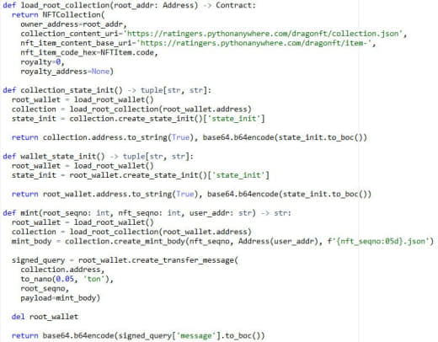Click royalty_address=None argument
The height and width of the screenshot is (342, 438).
pos(67,72)
